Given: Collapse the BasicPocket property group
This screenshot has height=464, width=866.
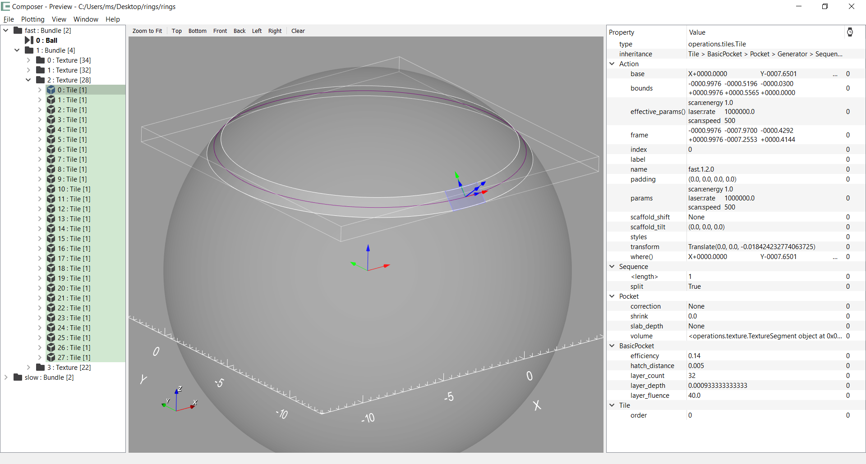Looking at the screenshot, I should coord(612,346).
